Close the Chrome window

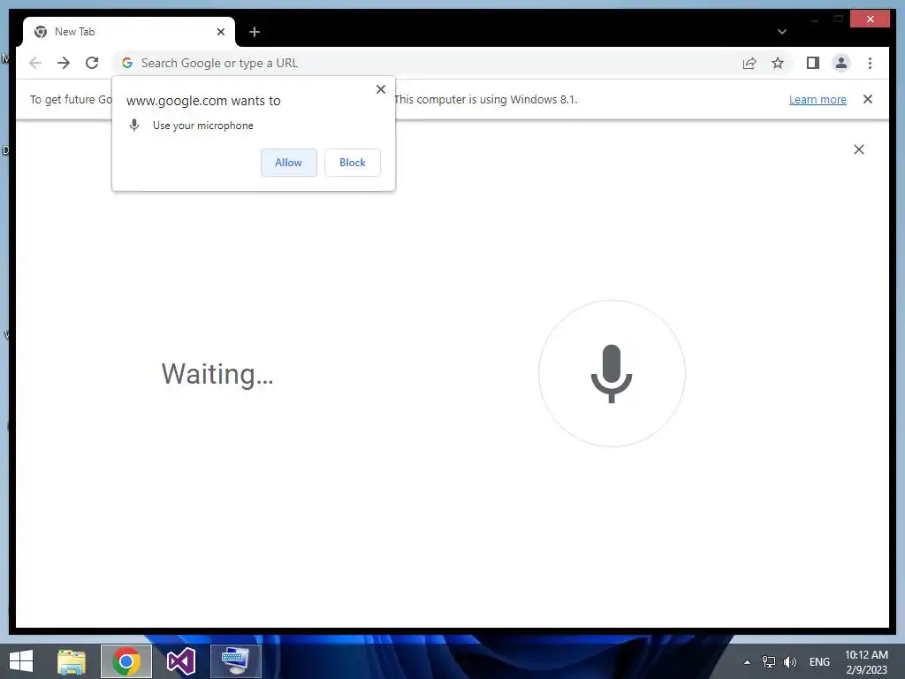click(x=871, y=19)
